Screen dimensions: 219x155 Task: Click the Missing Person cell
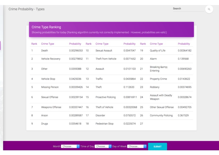tap(50, 87)
